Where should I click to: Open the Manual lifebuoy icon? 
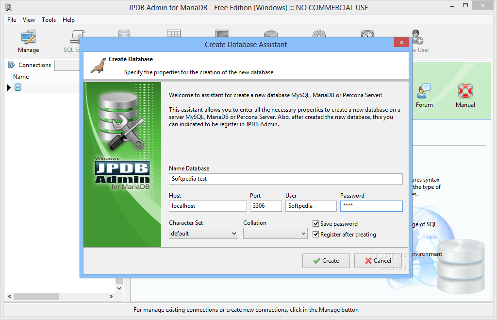point(465,96)
